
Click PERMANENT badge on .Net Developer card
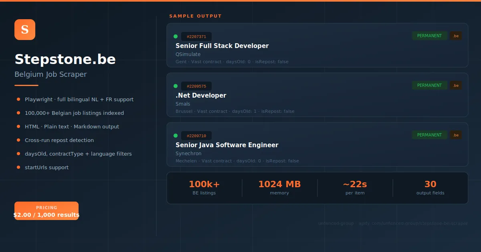(x=429, y=85)
